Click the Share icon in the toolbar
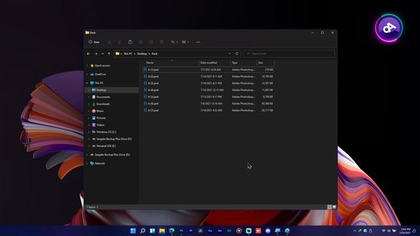This screenshot has height=236, width=420. (x=152, y=42)
